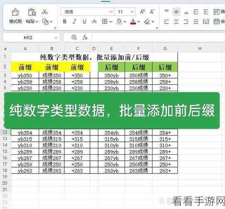The height and width of the screenshot is (209, 225).
Task: Apply the red font color A
Action: click(x=133, y=22)
